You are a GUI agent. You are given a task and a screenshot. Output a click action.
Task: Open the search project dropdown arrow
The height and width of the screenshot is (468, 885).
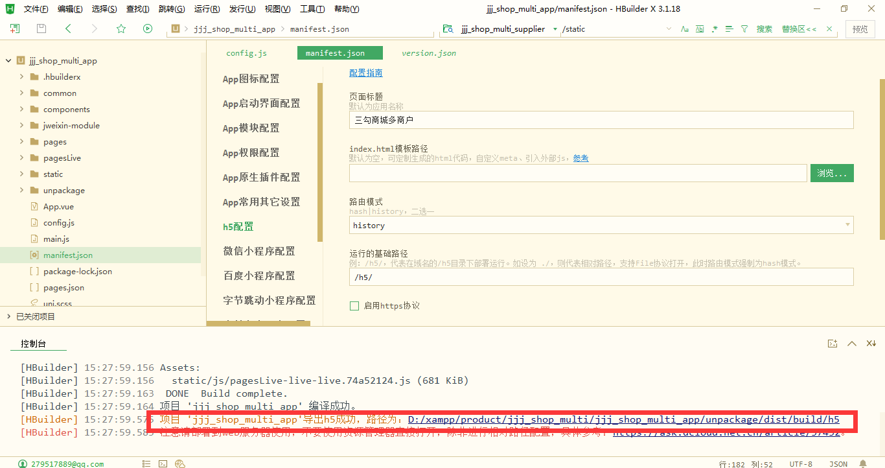pyautogui.click(x=555, y=29)
